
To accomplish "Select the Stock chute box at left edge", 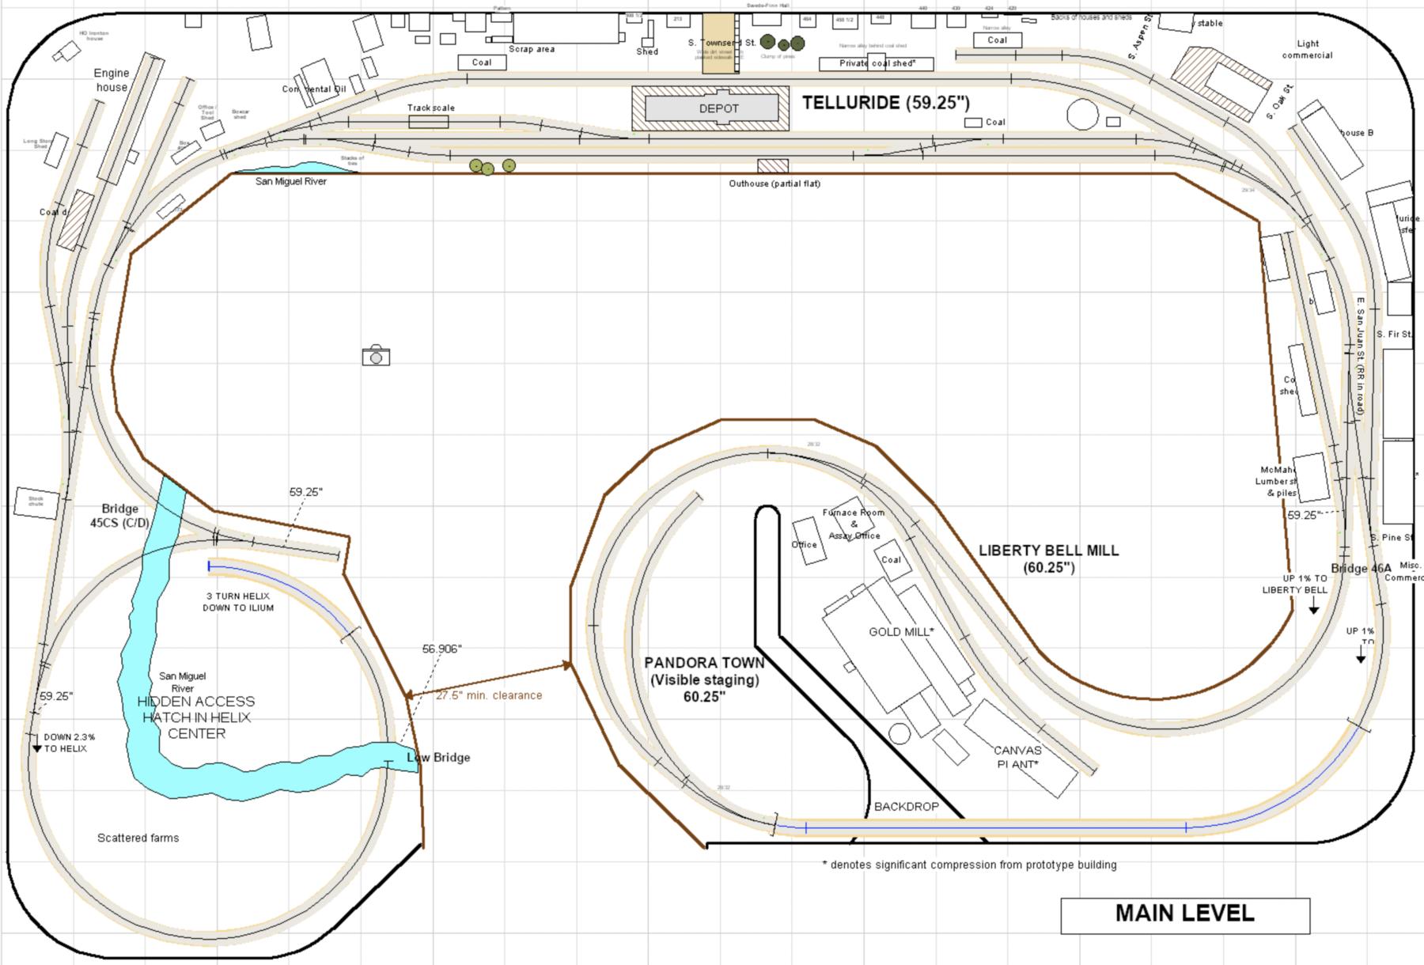I will point(36,502).
